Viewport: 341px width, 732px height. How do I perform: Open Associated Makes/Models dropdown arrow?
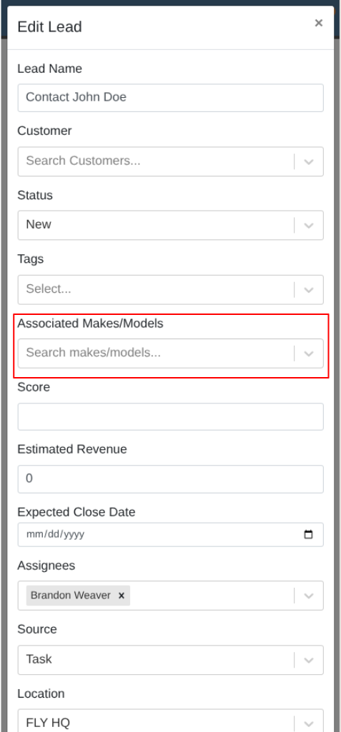308,354
